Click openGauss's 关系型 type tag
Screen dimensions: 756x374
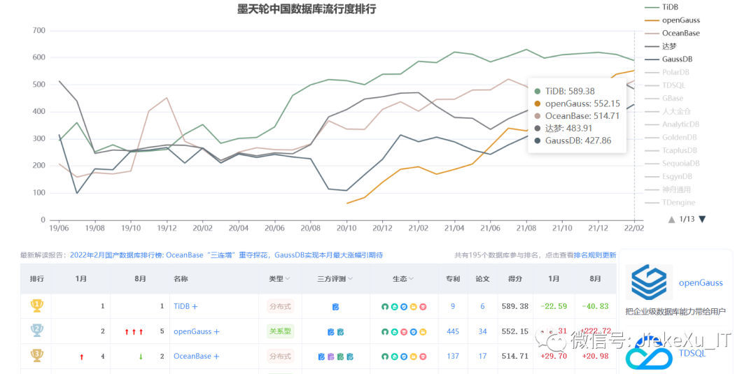point(281,331)
